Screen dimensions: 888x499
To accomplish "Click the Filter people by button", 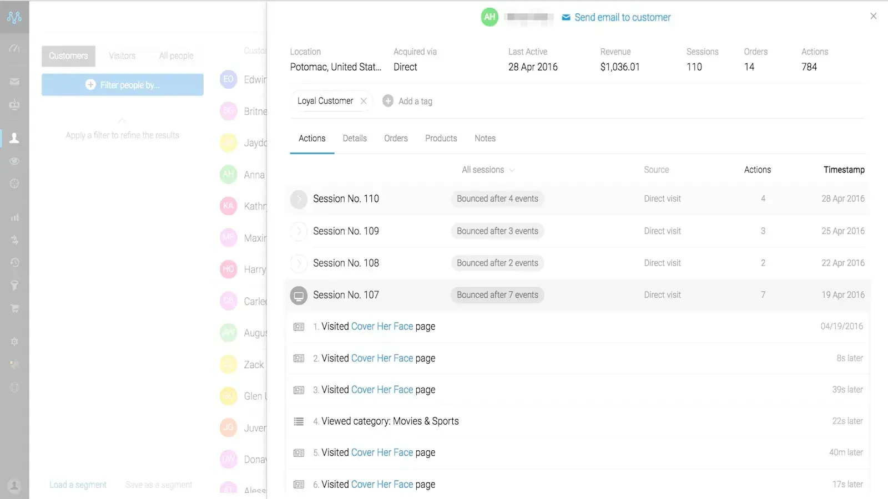I will (x=123, y=85).
